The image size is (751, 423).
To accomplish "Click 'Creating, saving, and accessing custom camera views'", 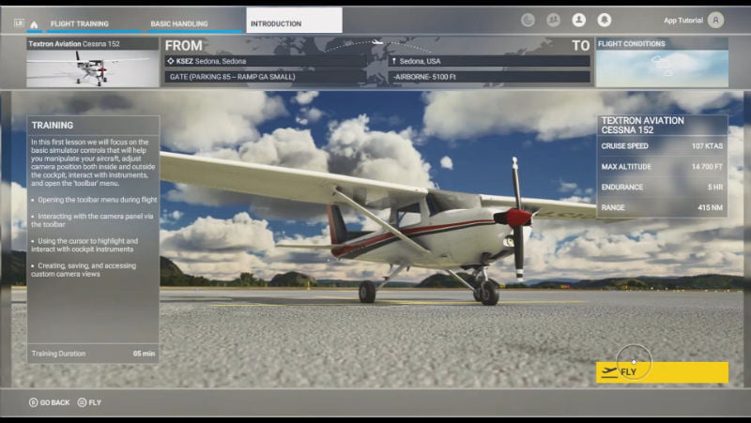I will [84, 270].
